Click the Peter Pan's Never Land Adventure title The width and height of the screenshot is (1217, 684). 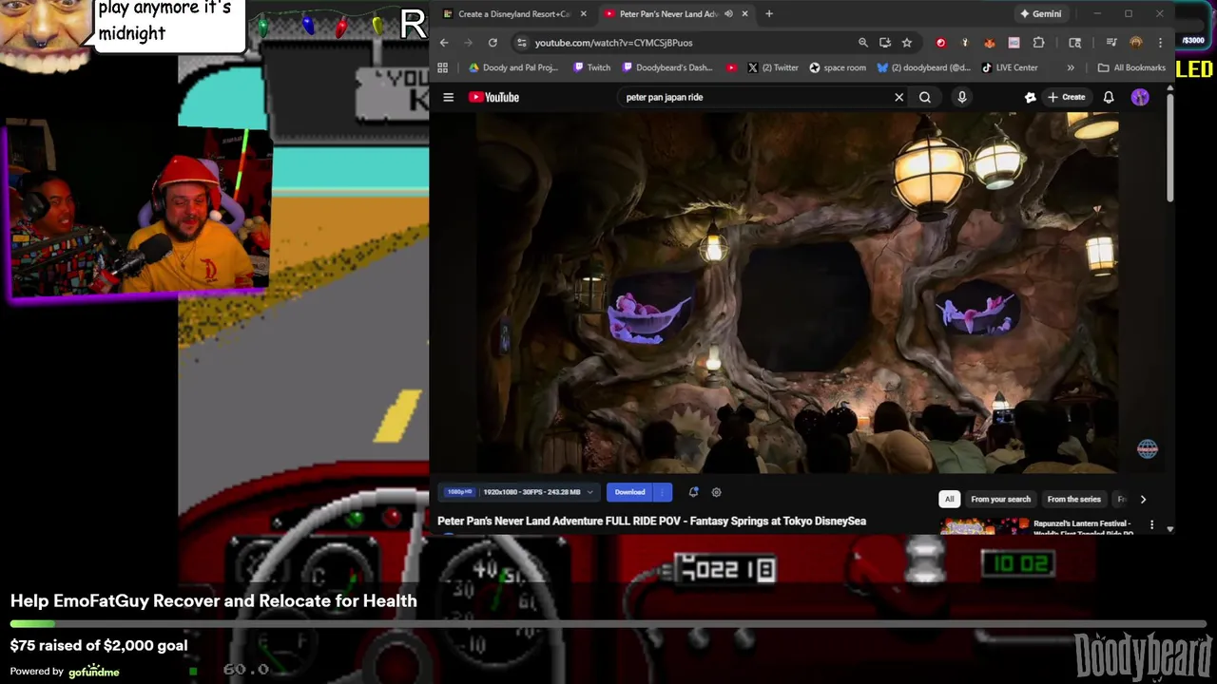[x=651, y=521]
